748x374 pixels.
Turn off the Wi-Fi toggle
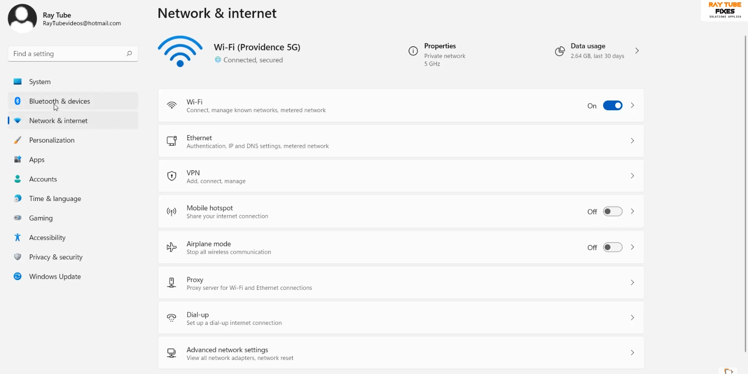click(612, 106)
